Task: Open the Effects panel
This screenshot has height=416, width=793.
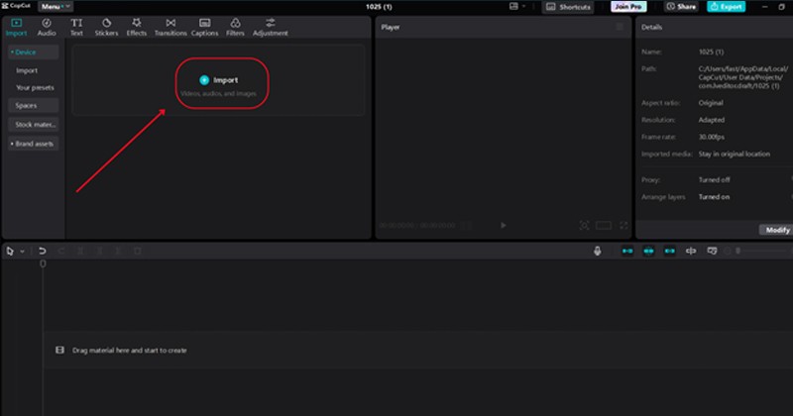Action: (137, 27)
